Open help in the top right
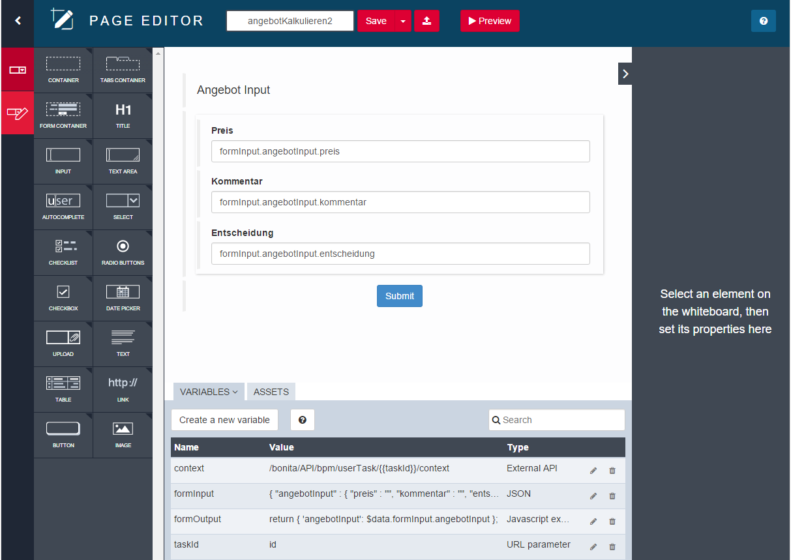791x560 pixels. [x=764, y=21]
